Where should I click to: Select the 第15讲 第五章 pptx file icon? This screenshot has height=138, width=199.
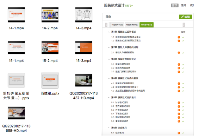click(x=16, y=80)
